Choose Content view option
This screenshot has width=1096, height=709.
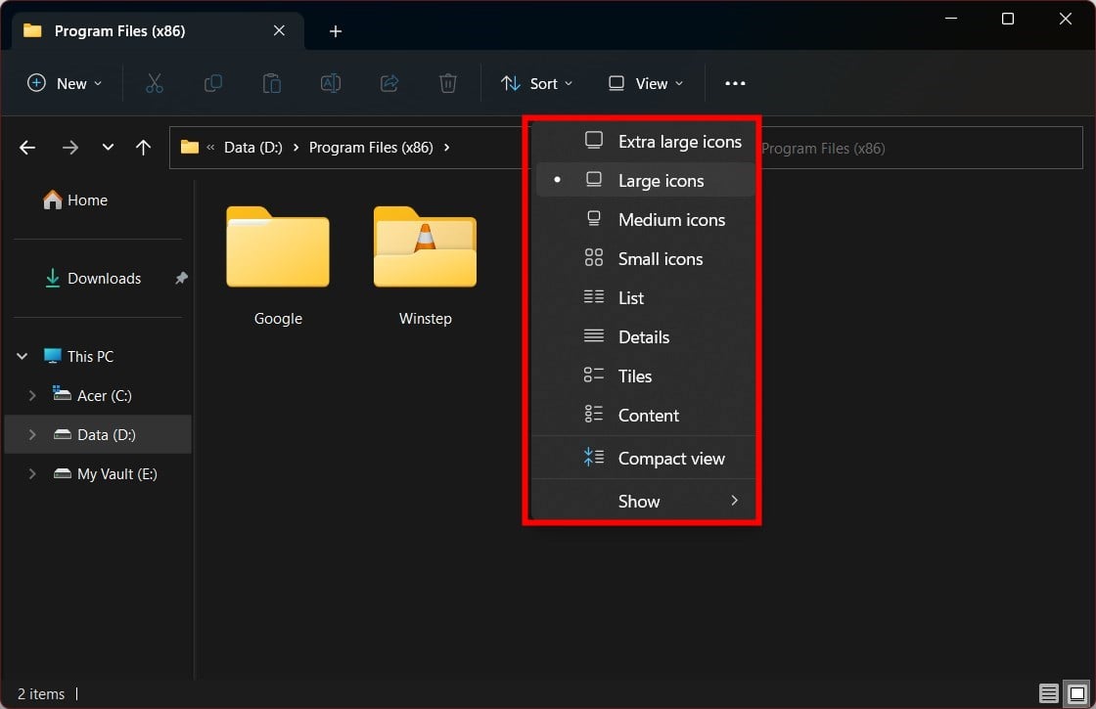click(645, 415)
